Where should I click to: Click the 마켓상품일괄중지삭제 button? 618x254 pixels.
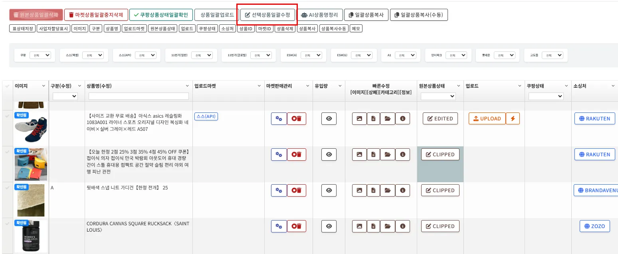pos(96,15)
